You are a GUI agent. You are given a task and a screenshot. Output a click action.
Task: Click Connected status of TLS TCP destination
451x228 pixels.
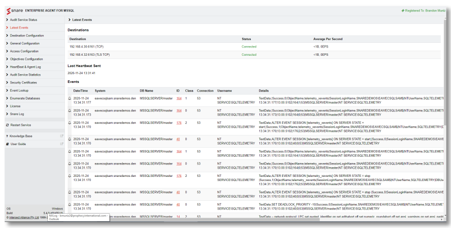(x=249, y=55)
